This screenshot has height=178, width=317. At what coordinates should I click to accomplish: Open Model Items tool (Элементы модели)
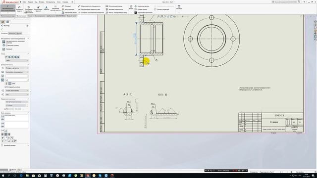coord(19,9)
